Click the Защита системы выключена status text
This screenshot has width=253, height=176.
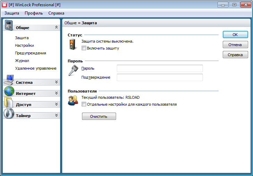107,41
